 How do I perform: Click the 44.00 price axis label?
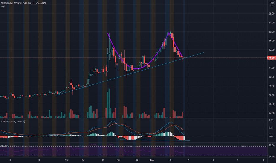click(x=272, y=68)
